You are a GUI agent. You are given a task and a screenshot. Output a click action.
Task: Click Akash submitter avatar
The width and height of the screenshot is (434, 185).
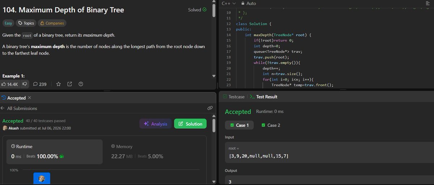click(x=5, y=128)
